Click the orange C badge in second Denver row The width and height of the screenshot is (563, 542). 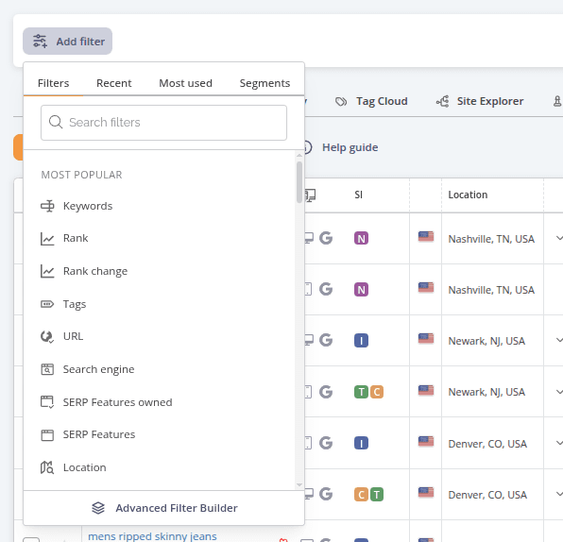click(x=361, y=495)
